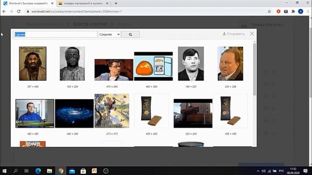This screenshot has height=175, width=312.
Task: Open the Среднее size dropdown
Action: click(109, 35)
